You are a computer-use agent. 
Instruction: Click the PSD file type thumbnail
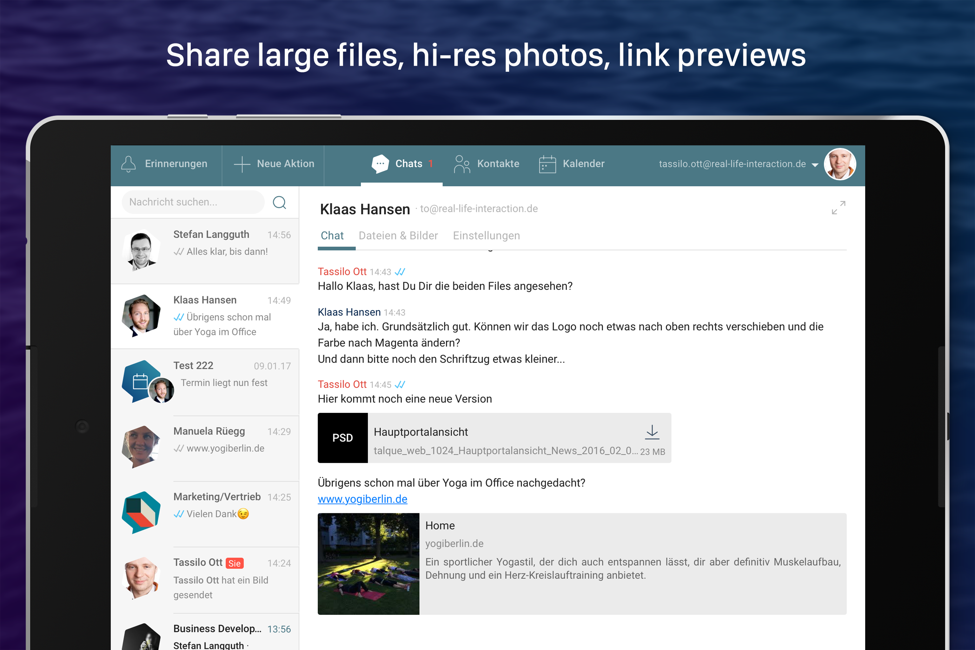[x=342, y=438]
